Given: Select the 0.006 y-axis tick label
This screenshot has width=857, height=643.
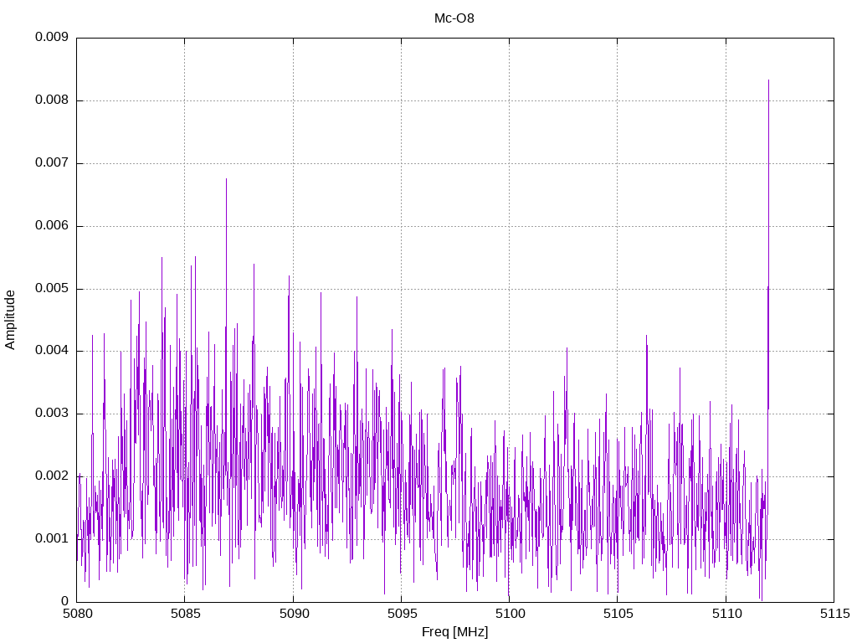Looking at the screenshot, I should point(51,226).
